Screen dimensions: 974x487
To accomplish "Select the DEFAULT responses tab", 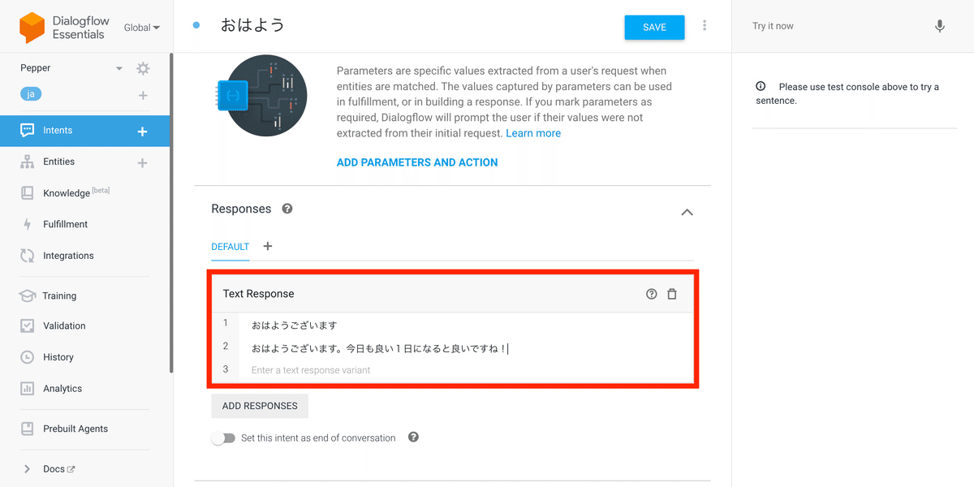I will pos(230,247).
